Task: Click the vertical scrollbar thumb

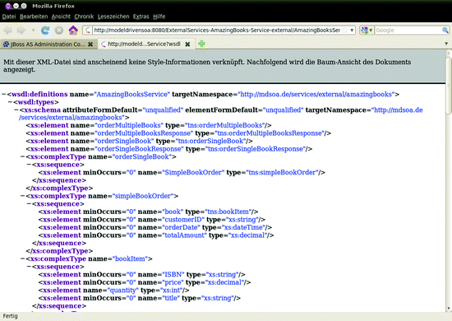Action: tap(448, 86)
